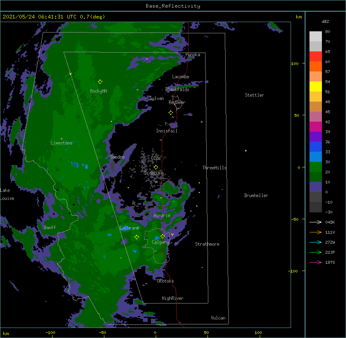Image resolution: width=346 pixels, height=338 pixels.
Task: Click the Stettler city label
Action: tap(254, 95)
